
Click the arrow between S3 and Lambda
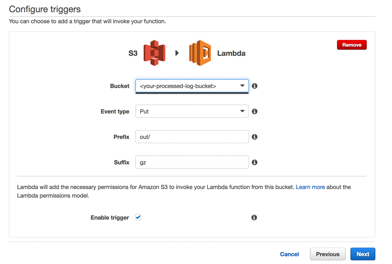tap(177, 53)
